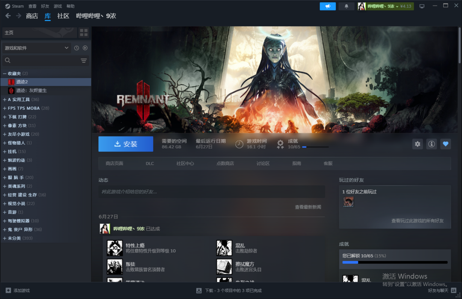Viewport: 462px width, 299px height.
Task: Open game settings gear icon
Action: pyautogui.click(x=418, y=144)
